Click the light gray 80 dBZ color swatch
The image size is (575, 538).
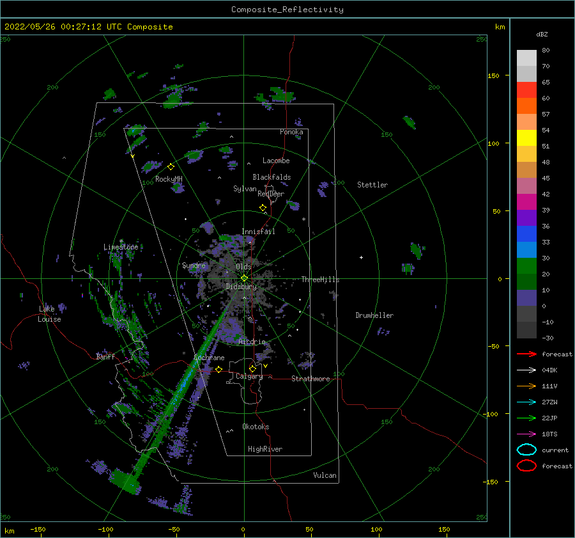pos(526,58)
